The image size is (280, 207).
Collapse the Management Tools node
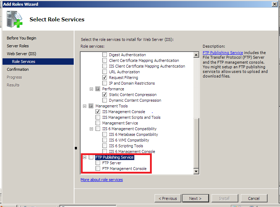click(x=84, y=106)
